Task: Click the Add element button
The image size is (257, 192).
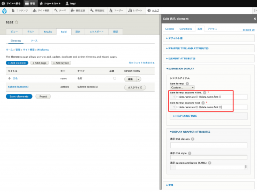Action: 17,63
